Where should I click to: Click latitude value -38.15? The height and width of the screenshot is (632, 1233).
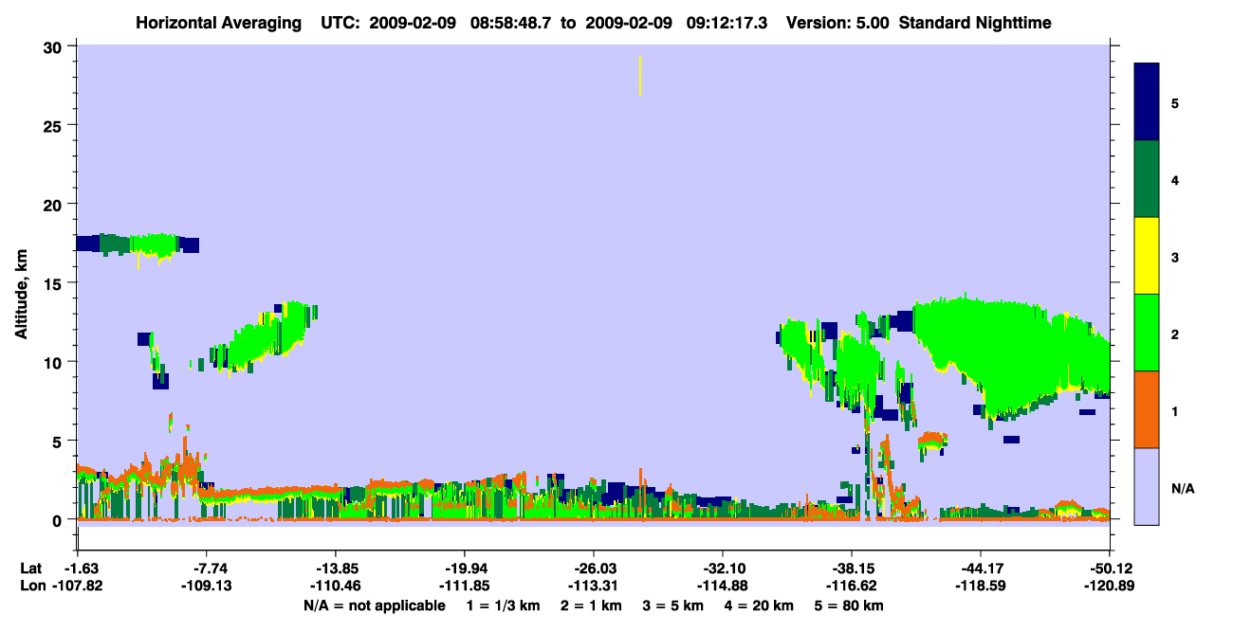(x=851, y=569)
